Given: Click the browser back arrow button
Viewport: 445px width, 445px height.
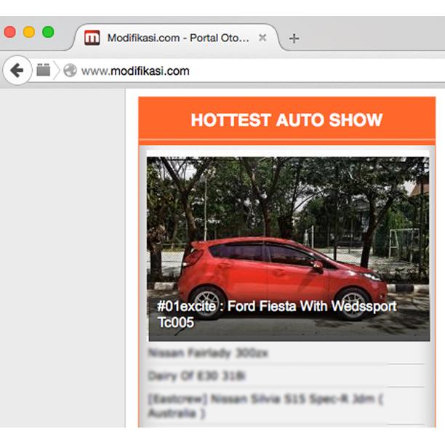Looking at the screenshot, I should click(x=17, y=71).
